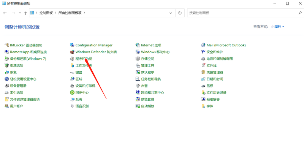Click the 日期和时间 icon
The height and width of the screenshot is (160, 304).
203,79
